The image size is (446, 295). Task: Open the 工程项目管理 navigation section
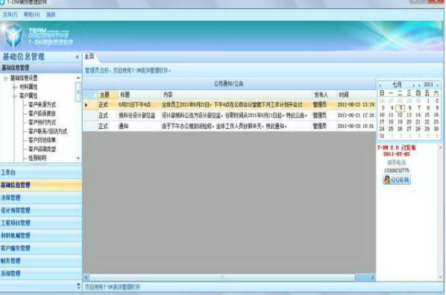[x=41, y=223]
